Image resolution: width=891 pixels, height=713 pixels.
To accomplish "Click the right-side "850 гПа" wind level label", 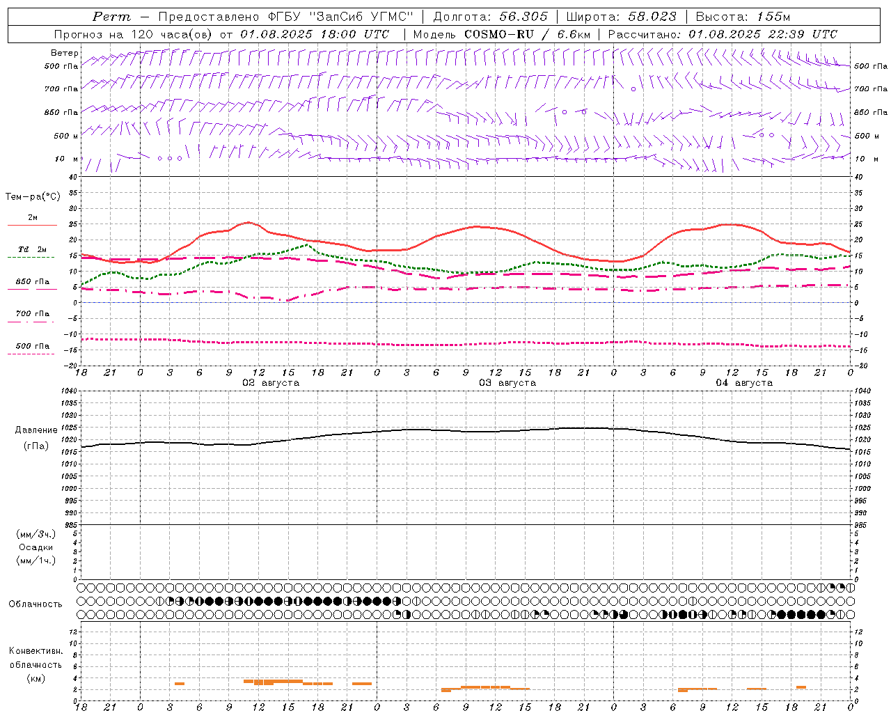I will pyautogui.click(x=871, y=112).
